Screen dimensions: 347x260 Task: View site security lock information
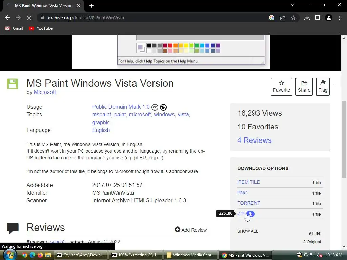click(x=43, y=18)
